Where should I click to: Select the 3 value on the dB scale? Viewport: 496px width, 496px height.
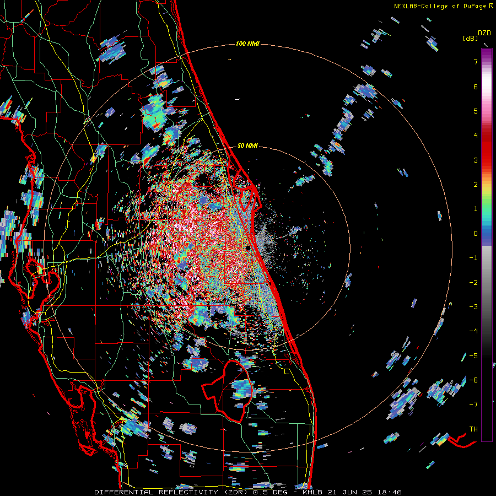point(476,160)
